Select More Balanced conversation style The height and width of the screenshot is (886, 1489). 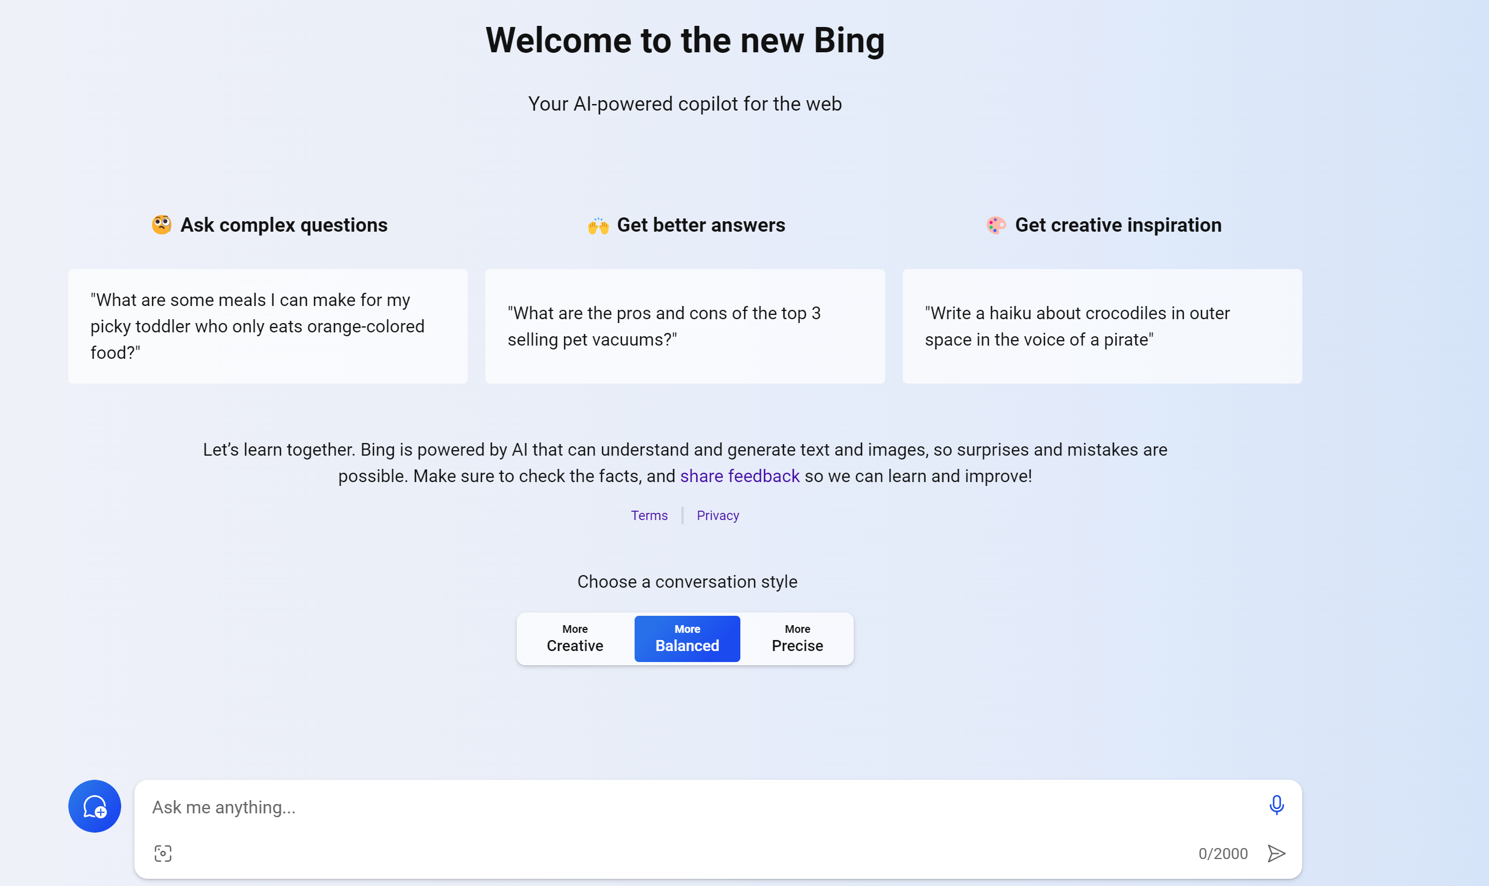click(x=687, y=639)
